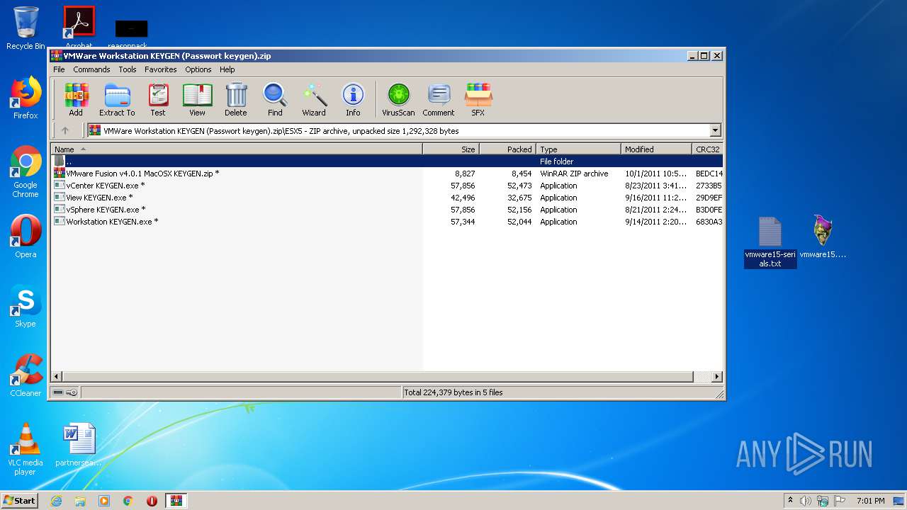907x510 pixels.
Task: Open the Favorites menu
Action: [161, 69]
